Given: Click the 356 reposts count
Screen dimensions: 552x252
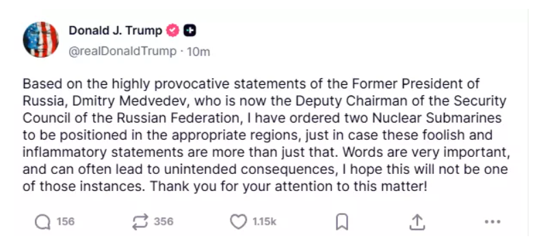Looking at the screenshot, I should [163, 222].
